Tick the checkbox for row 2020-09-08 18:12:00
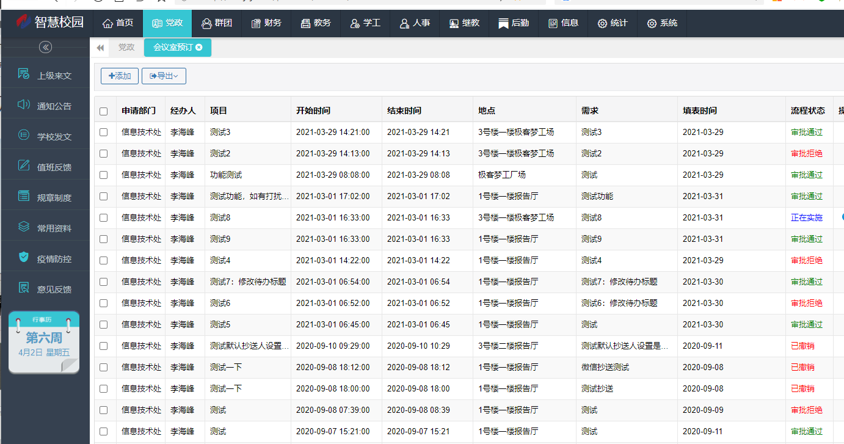 [x=103, y=367]
